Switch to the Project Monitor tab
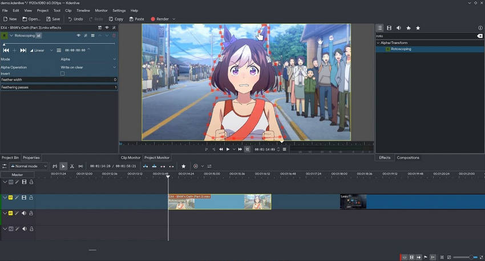 coord(157,157)
